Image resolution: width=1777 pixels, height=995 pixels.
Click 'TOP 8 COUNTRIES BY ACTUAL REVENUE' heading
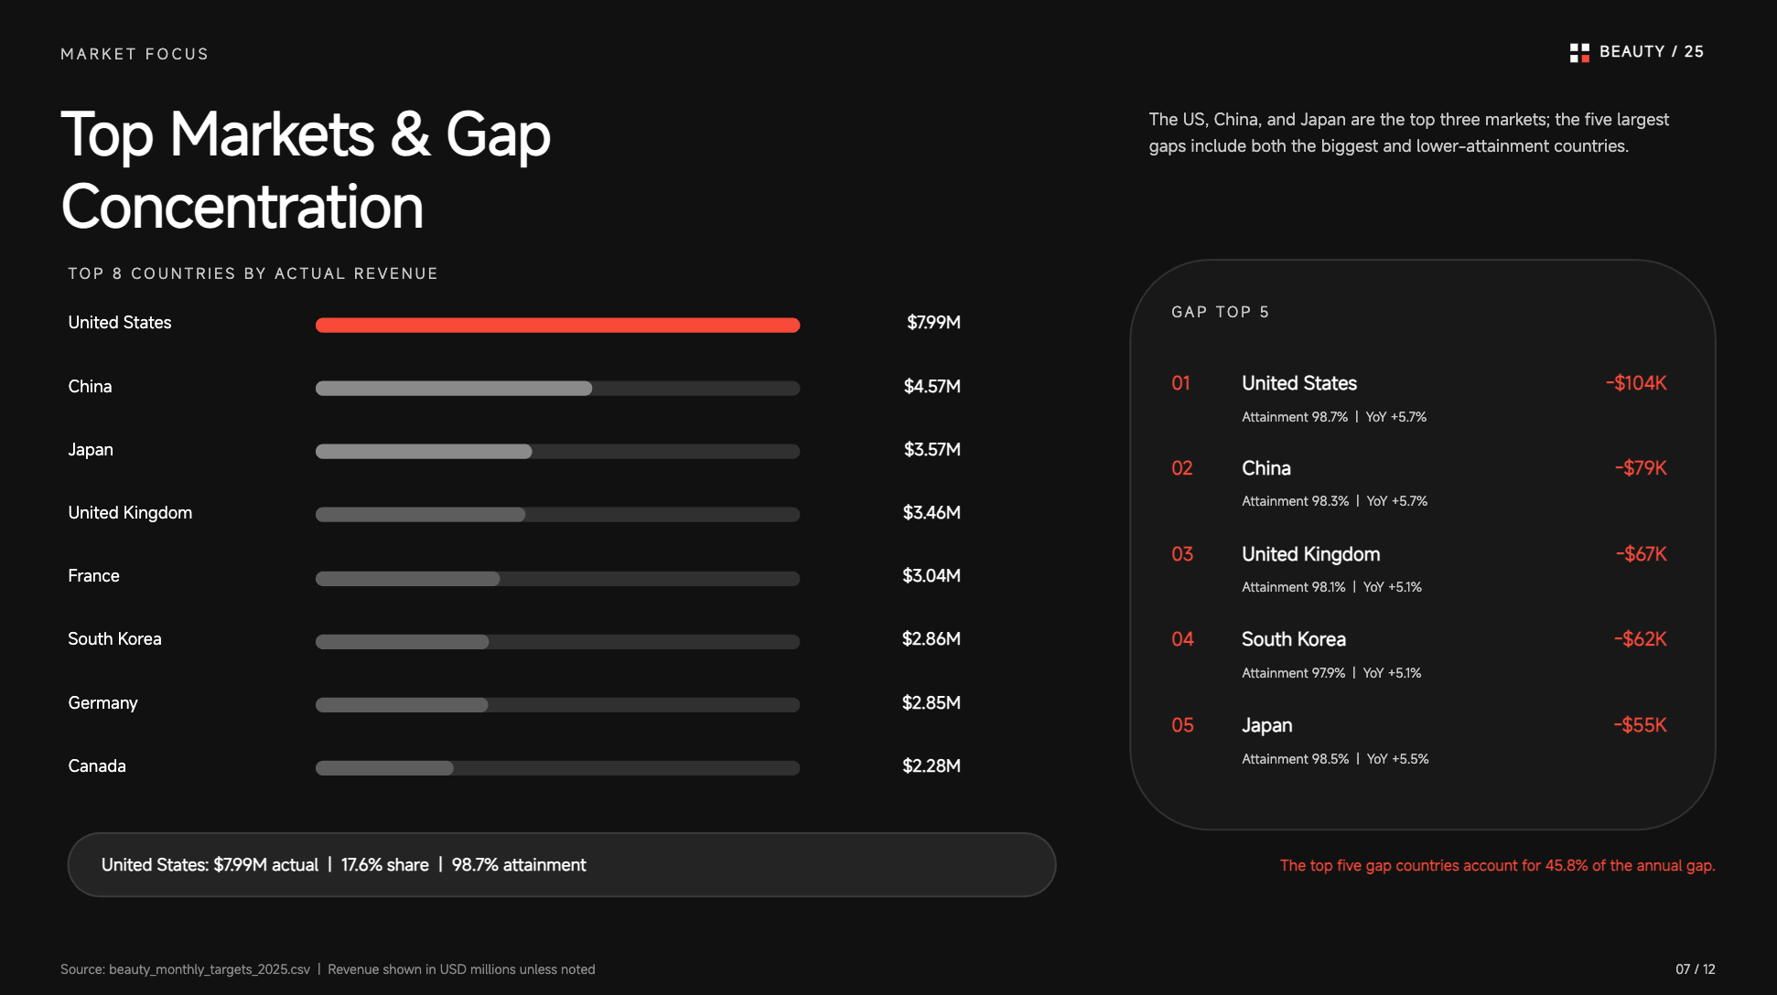[253, 273]
